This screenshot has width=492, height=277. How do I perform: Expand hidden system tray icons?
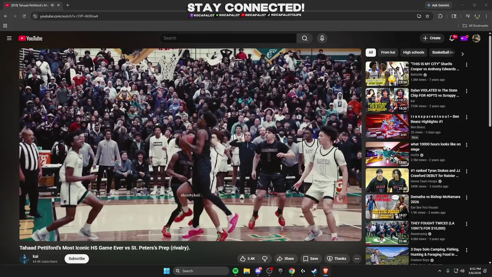pyautogui.click(x=440, y=271)
